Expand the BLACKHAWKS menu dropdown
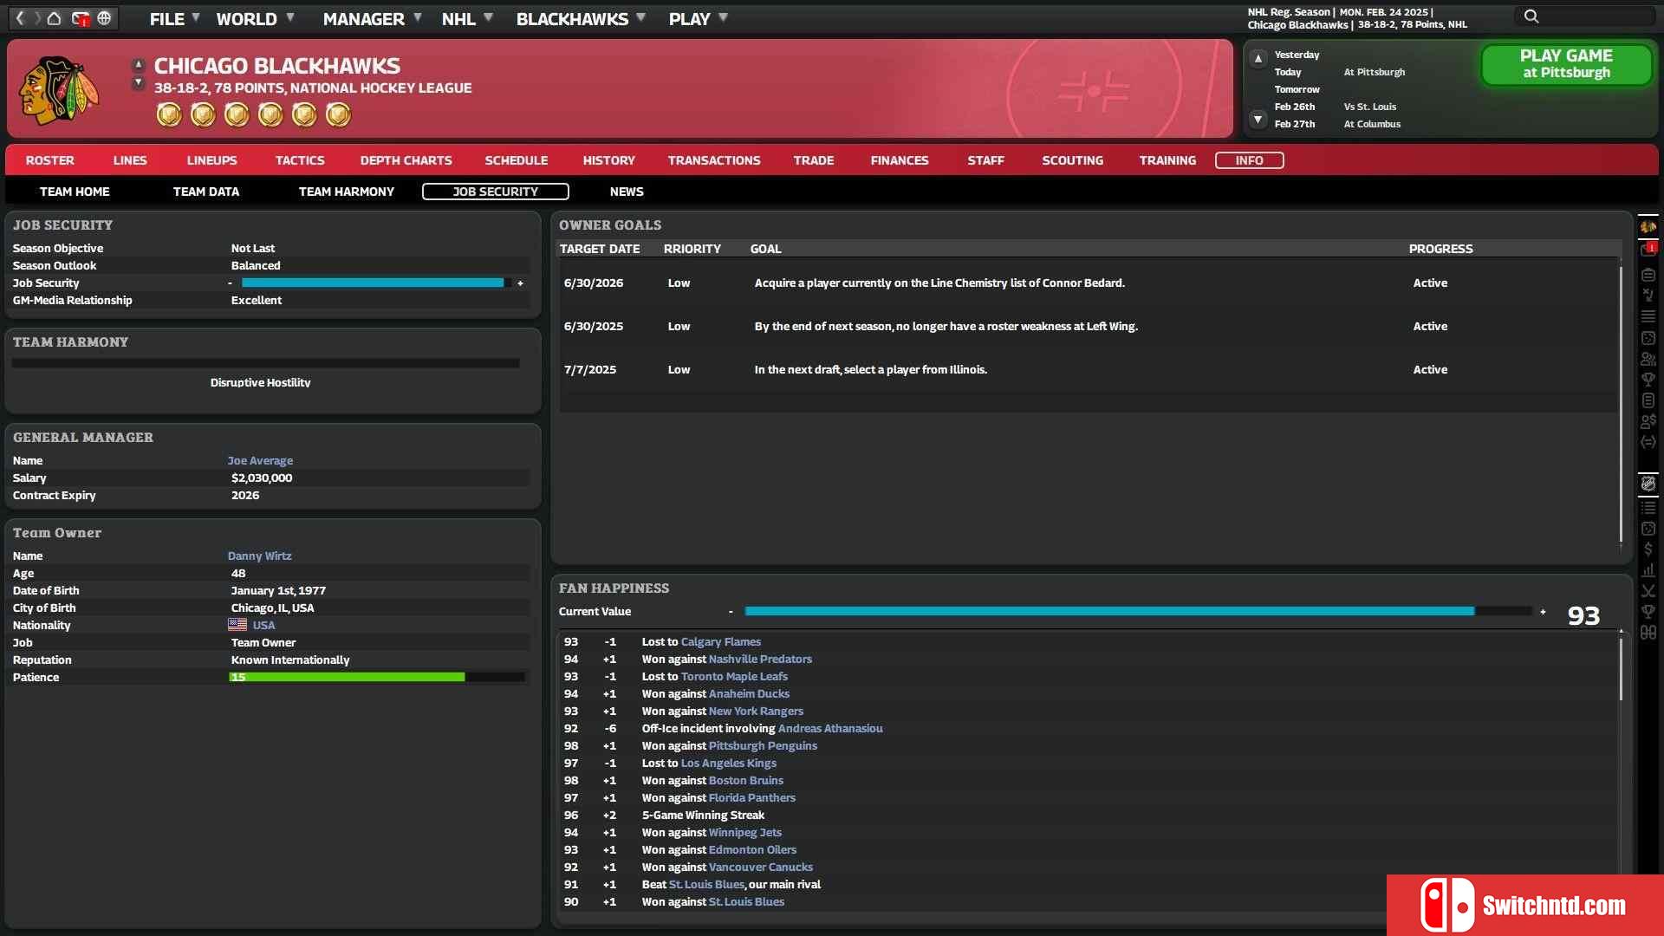 pos(581,18)
